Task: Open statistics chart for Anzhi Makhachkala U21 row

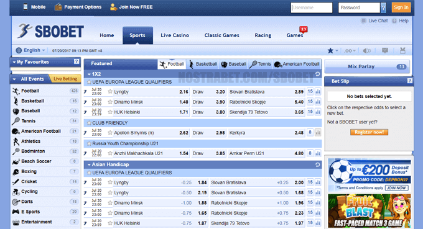Action: 318,153
